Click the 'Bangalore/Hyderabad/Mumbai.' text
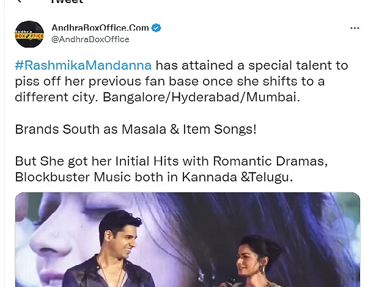Image resolution: width=368 pixels, height=287 pixels. (201, 97)
